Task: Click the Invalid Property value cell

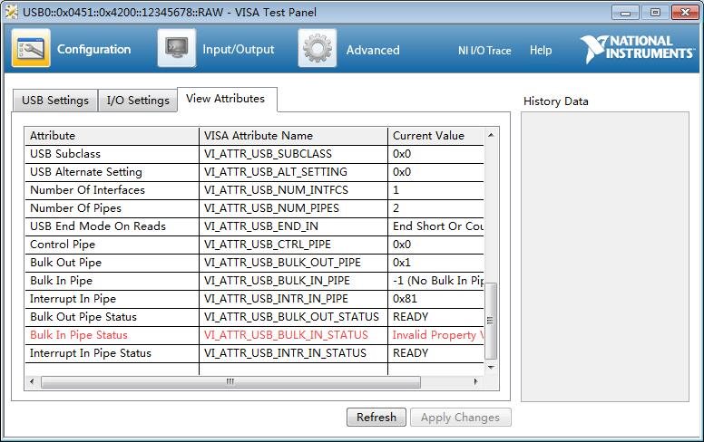Action: [x=436, y=335]
